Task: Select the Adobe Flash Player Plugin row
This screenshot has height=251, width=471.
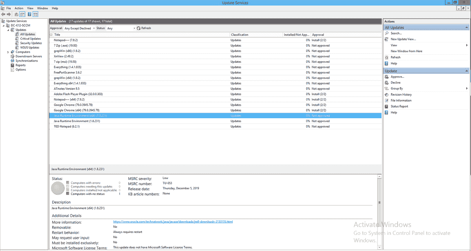Action: [215, 94]
